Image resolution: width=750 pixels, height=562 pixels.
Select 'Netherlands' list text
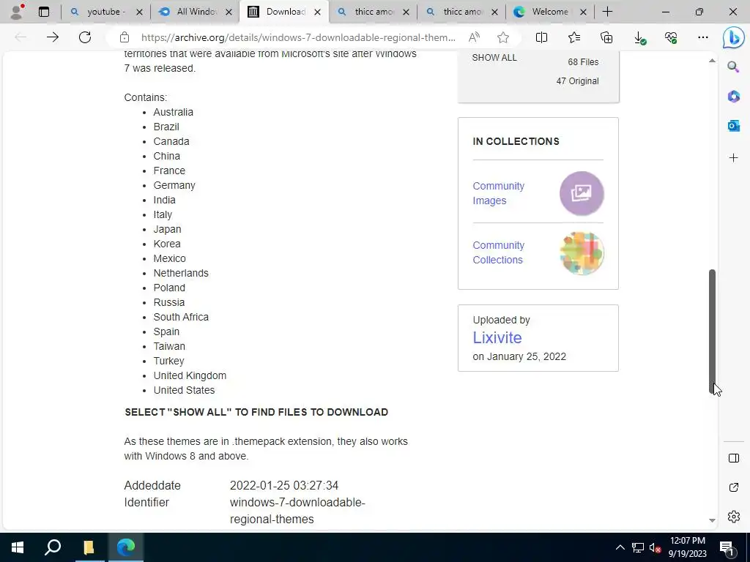click(181, 273)
